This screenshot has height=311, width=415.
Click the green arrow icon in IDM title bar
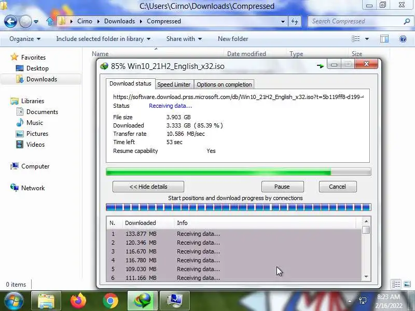click(320, 66)
